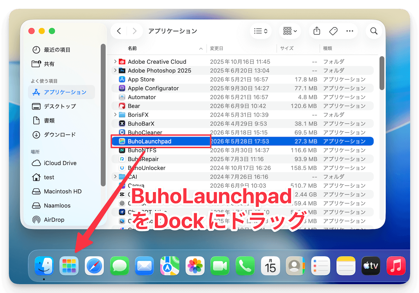Go forward with the right chevron
Screen dimensions: 419x293
click(x=135, y=31)
